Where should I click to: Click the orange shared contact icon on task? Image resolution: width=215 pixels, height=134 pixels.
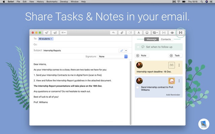click(172, 81)
